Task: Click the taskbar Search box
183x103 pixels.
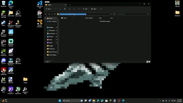Action: (x=73, y=101)
